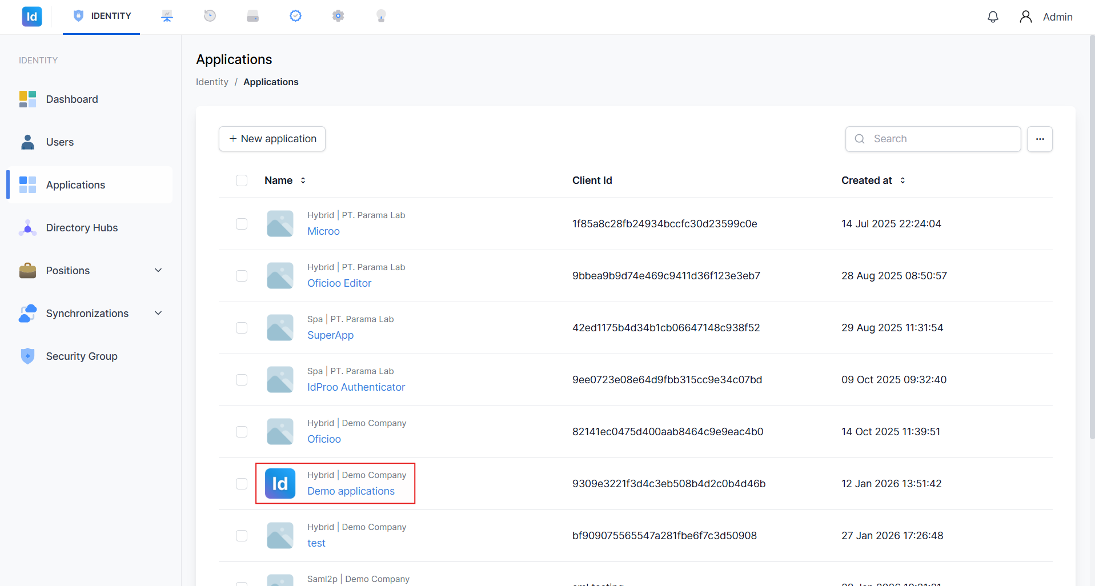Check the IdProo Authenticator row checkbox
Screen dimensions: 1095x586
242,380
